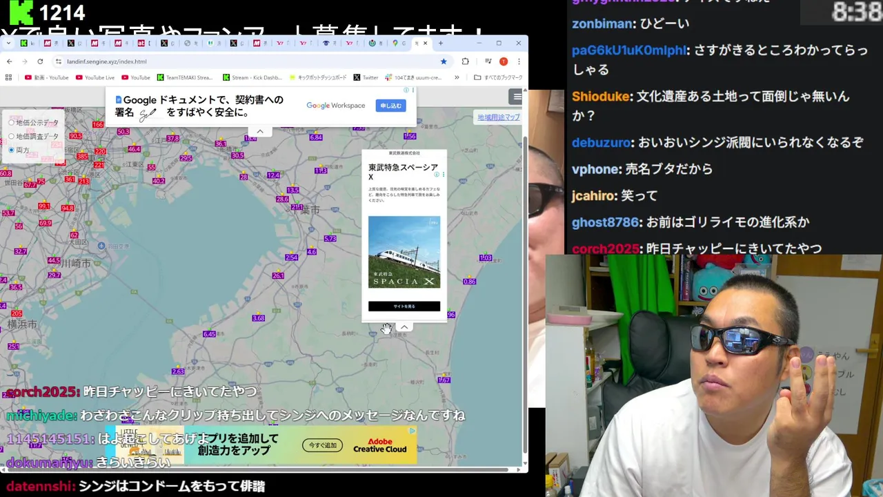Image resolution: width=883 pixels, height=497 pixels.
Task: Switch to the red Hatena tab
Action: tap(141, 43)
